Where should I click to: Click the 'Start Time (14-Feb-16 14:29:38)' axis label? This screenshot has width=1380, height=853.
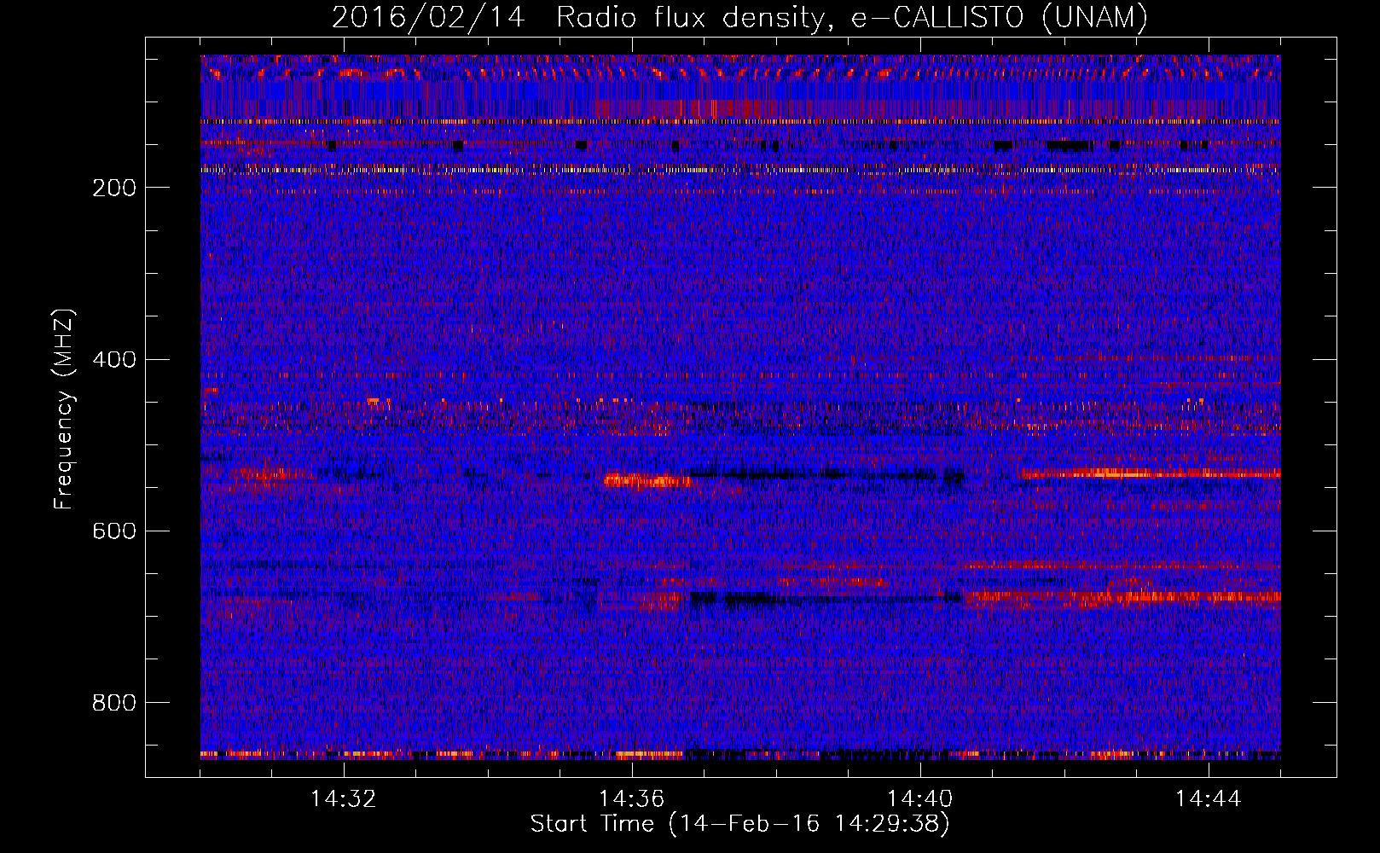click(739, 824)
